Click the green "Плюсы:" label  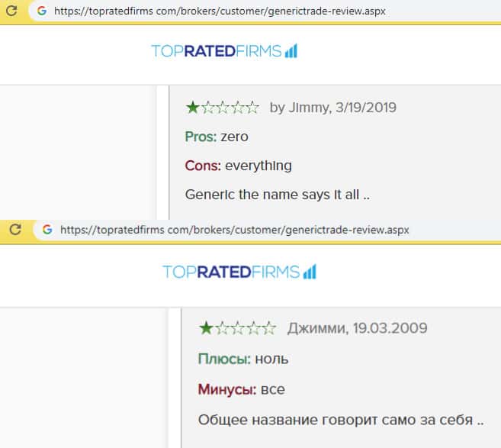pos(223,359)
